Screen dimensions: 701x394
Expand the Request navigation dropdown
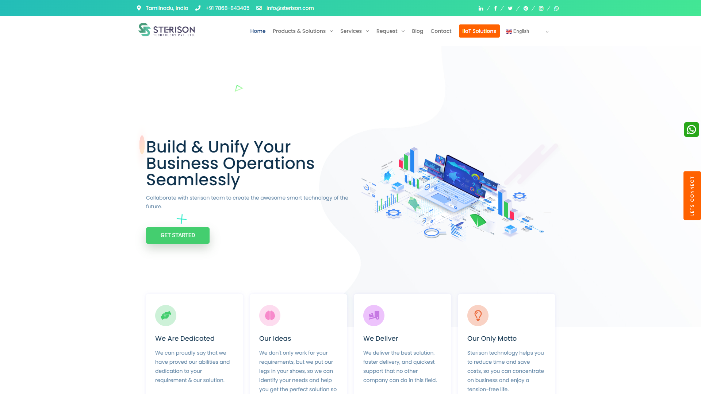[390, 31]
